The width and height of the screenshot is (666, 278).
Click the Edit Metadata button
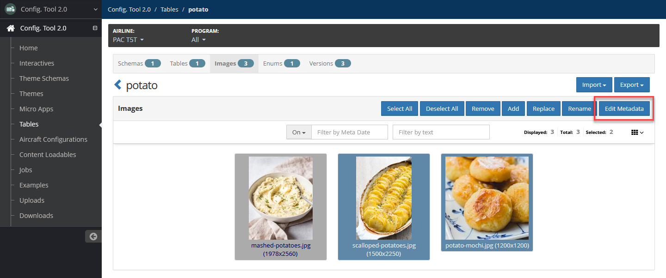[x=624, y=109]
